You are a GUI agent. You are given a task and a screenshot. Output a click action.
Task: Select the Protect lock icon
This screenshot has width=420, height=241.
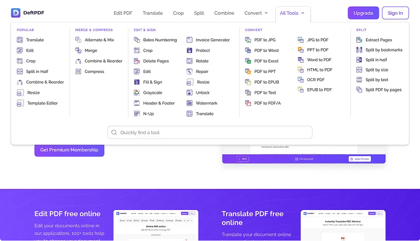pos(189,50)
